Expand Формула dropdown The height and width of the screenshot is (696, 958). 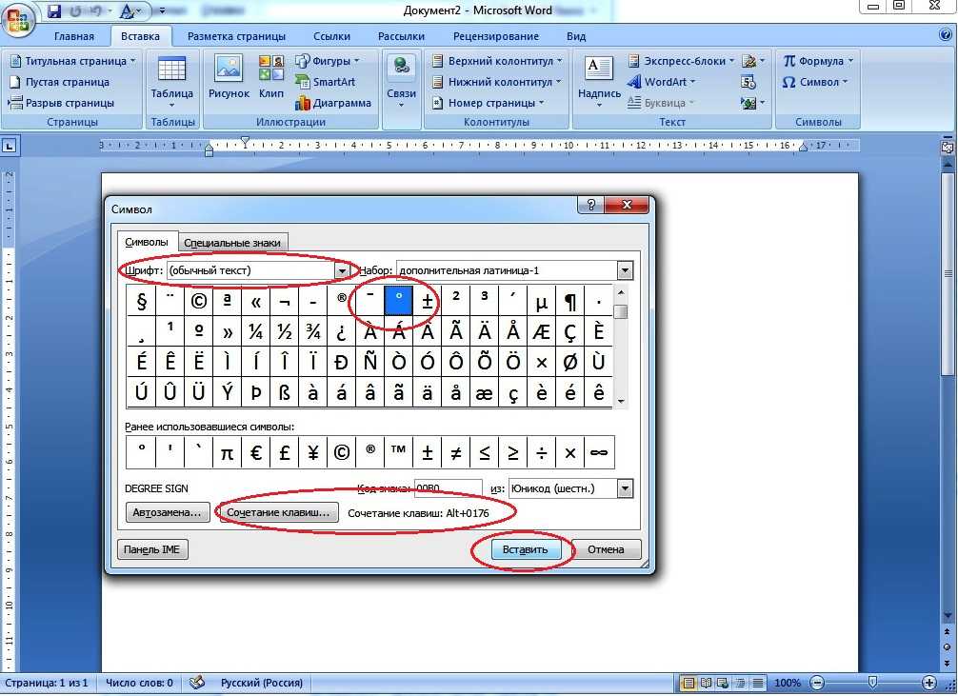coord(849,61)
